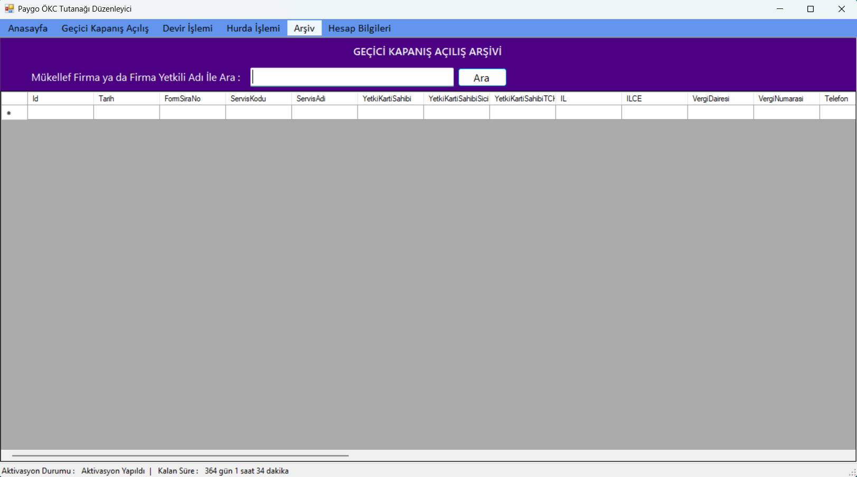The image size is (857, 477).
Task: Close the Paygo ÖKC window
Action: click(x=842, y=9)
